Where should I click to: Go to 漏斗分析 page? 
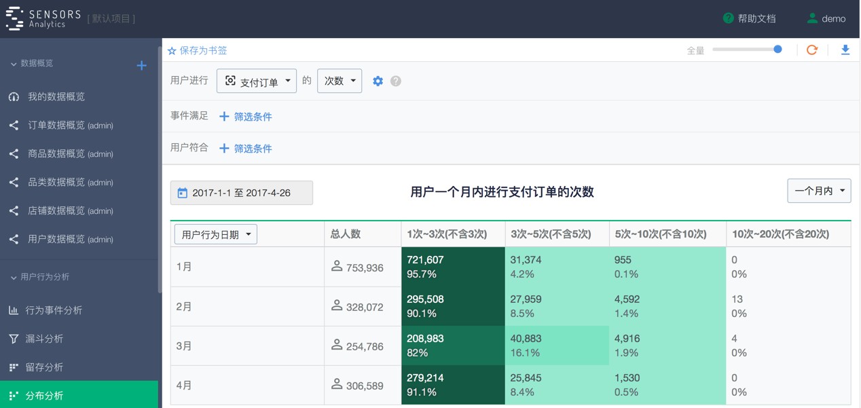[44, 339]
